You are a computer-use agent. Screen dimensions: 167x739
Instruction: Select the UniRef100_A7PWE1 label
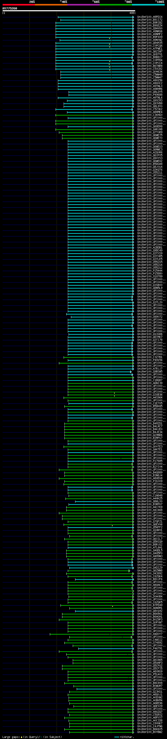click(x=150, y=49)
